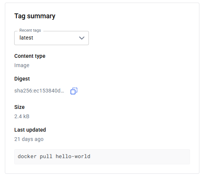205x176 pixels.
Task: Click the Recent tags field label
Action: [30, 30]
